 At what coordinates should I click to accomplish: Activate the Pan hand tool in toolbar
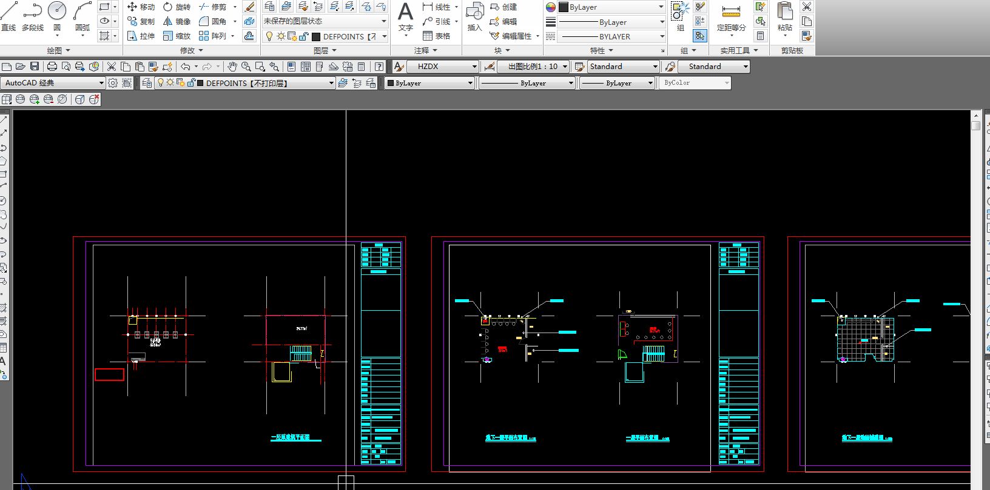(232, 67)
